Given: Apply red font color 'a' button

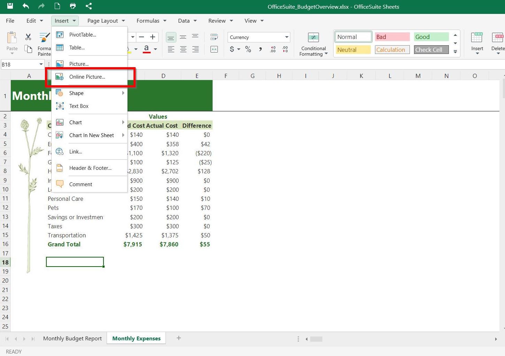Looking at the screenshot, I should tap(147, 49).
